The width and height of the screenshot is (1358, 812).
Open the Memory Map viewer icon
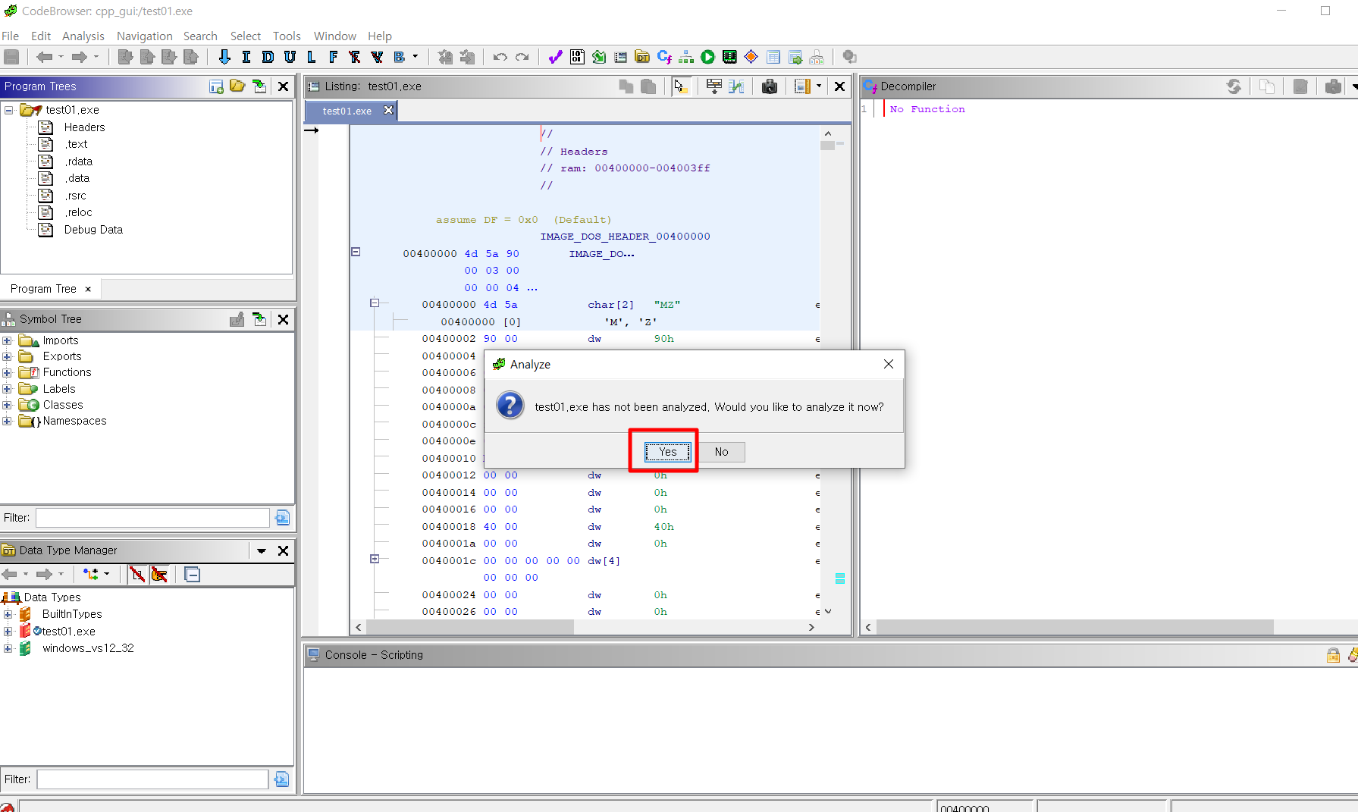tap(729, 57)
